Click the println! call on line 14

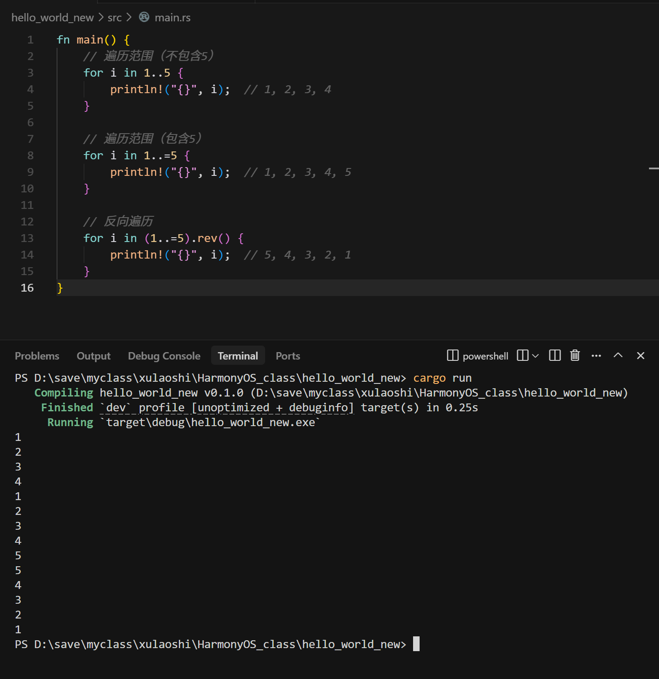pos(170,255)
